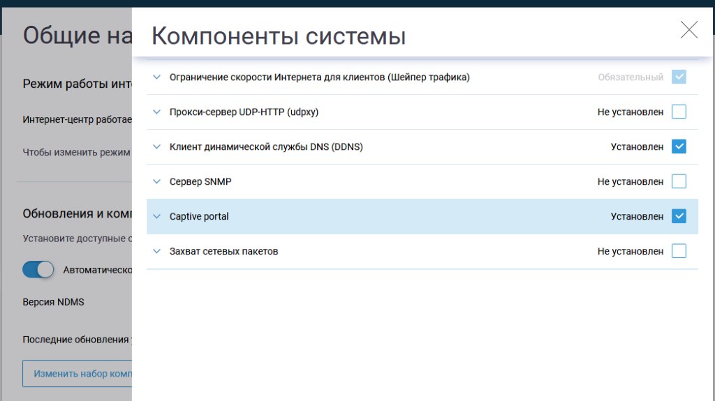Click the Клиент динамической службы DNS label

point(266,147)
